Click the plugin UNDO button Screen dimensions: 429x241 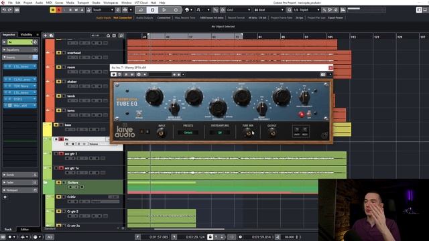click(297, 131)
